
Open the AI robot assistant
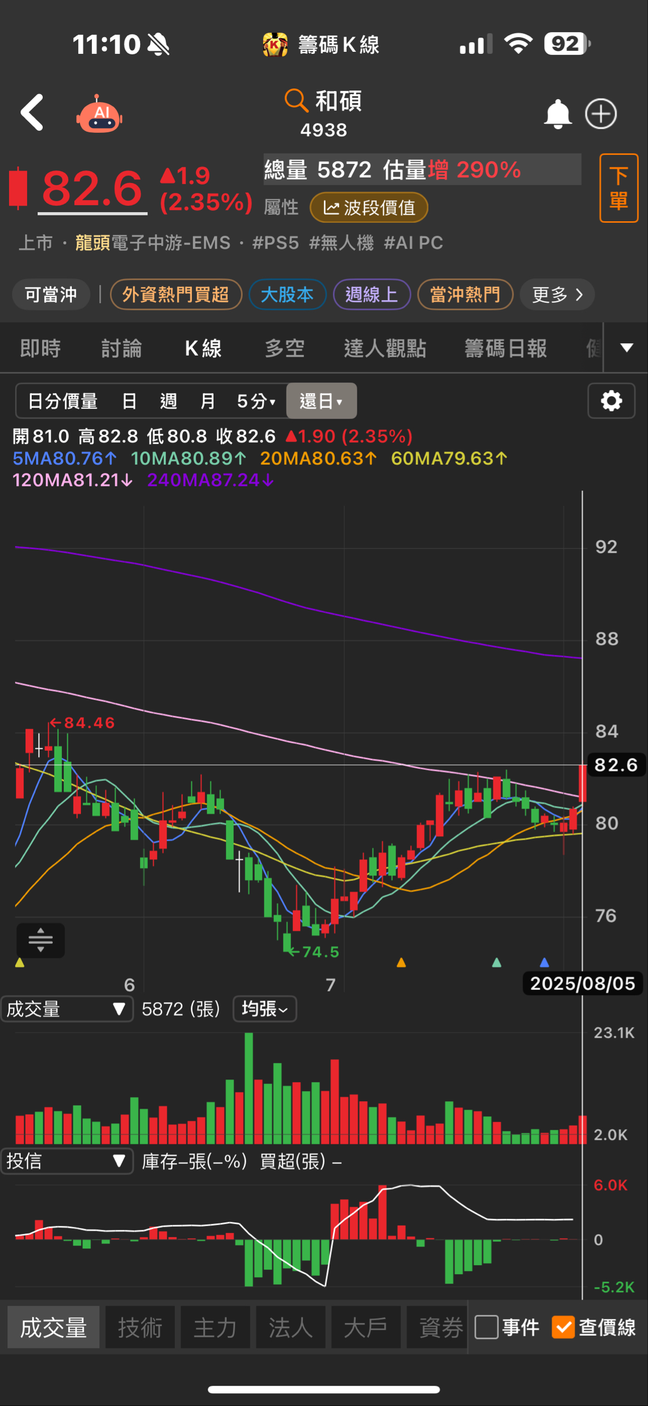99,114
